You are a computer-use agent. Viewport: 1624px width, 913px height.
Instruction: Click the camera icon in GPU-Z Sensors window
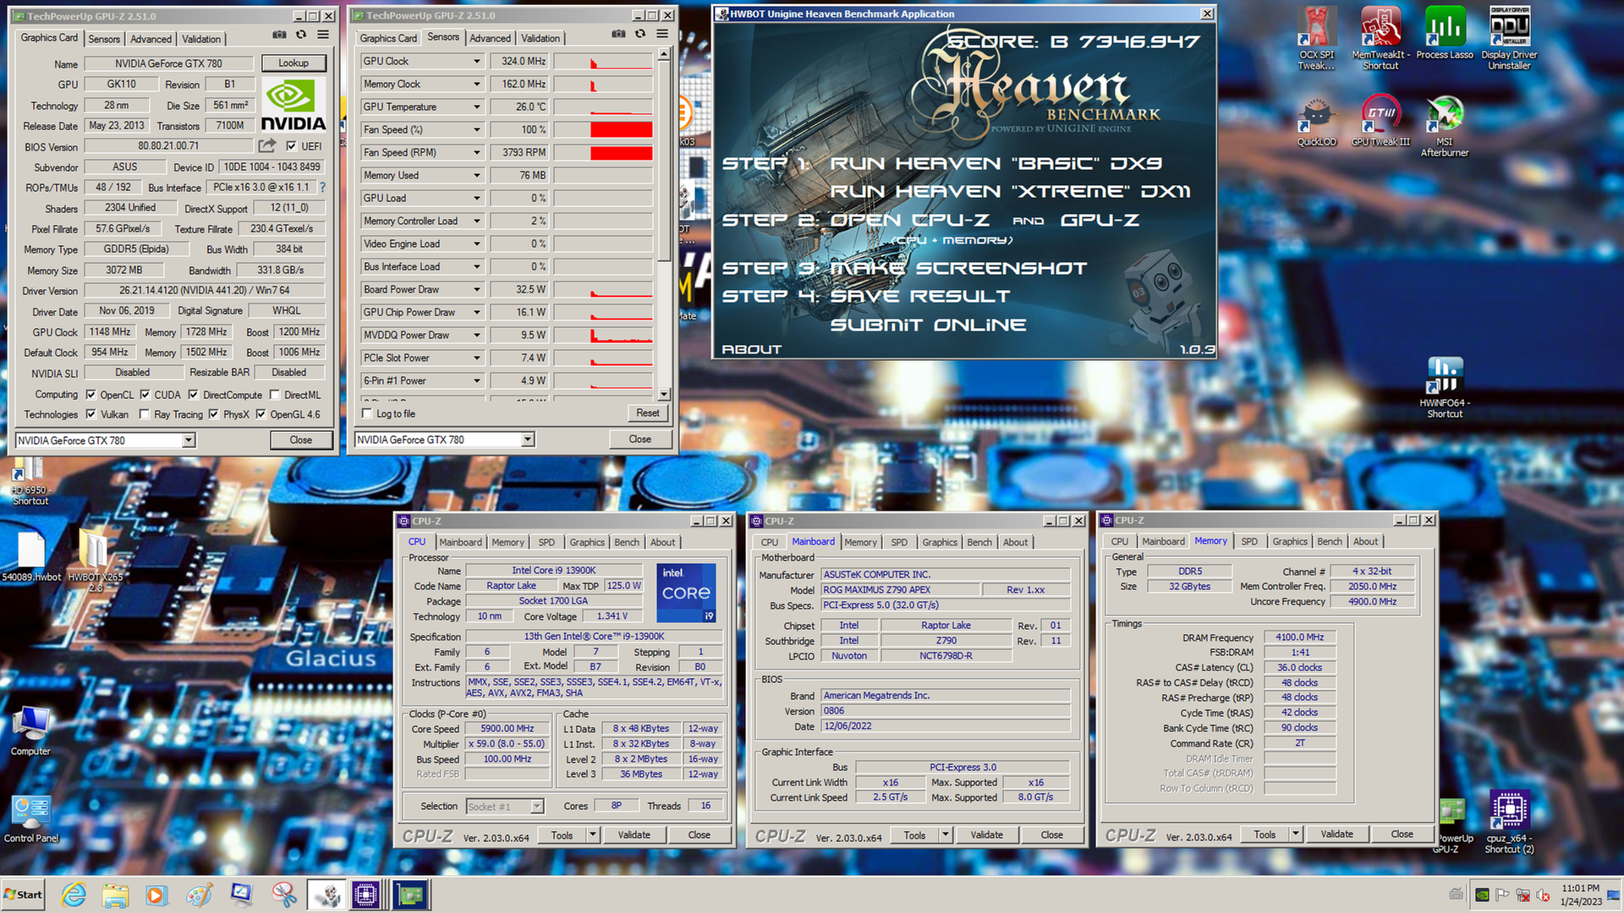618,34
